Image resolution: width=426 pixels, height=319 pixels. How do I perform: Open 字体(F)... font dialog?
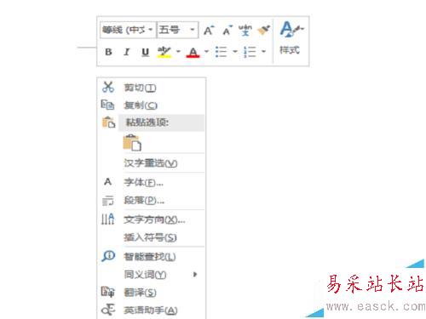(x=151, y=182)
